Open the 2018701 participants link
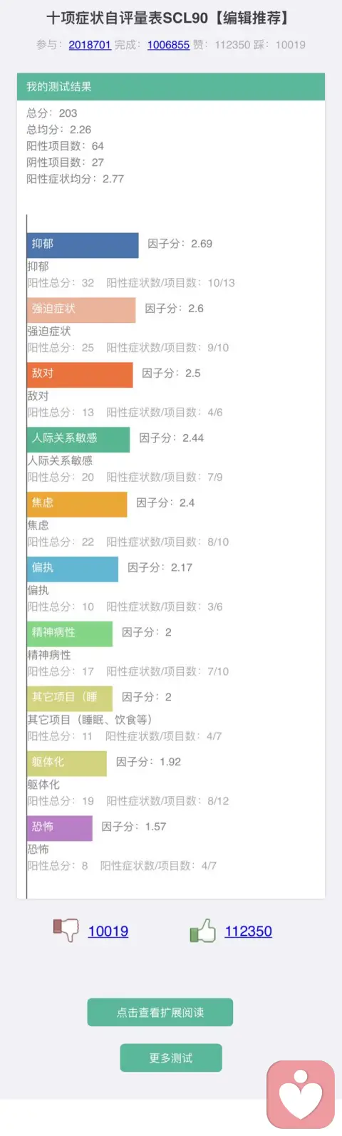This screenshot has width=342, height=1136. pyautogui.click(x=90, y=44)
